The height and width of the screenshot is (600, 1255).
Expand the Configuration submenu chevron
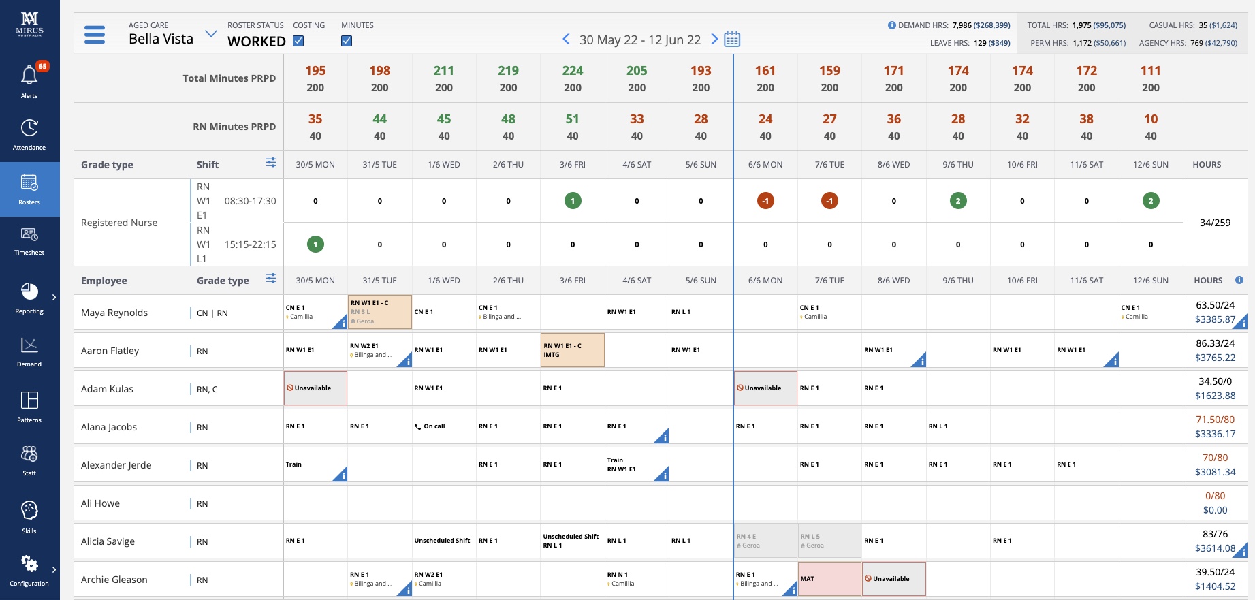click(x=54, y=569)
